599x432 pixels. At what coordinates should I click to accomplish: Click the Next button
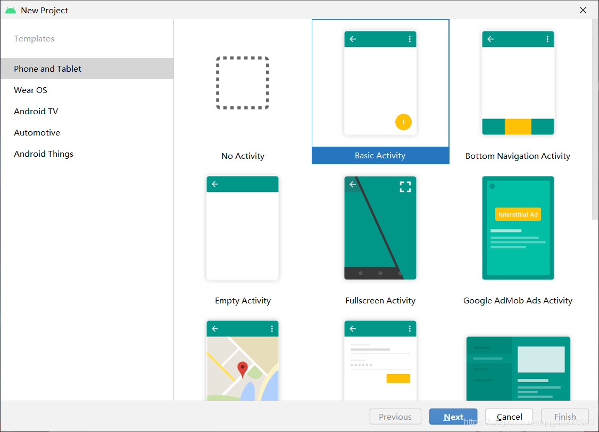point(453,417)
